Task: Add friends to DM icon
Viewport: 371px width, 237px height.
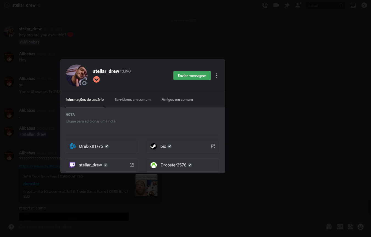Action: pos(298,5)
